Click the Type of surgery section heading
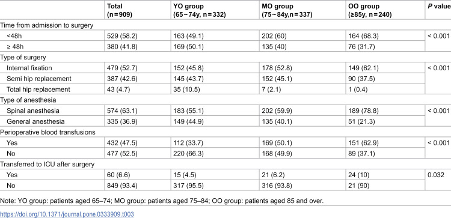 click(23, 57)
